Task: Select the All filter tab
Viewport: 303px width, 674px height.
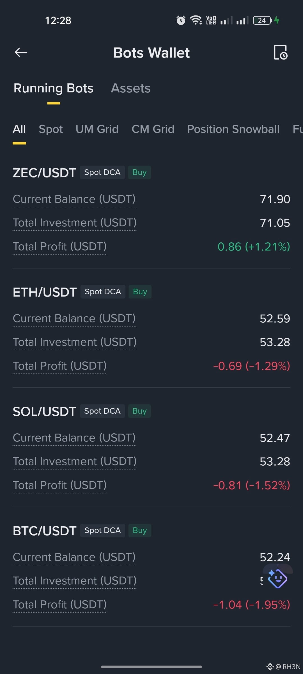Action: (19, 129)
